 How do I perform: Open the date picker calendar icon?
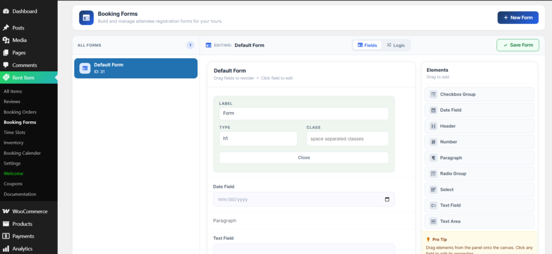(387, 200)
